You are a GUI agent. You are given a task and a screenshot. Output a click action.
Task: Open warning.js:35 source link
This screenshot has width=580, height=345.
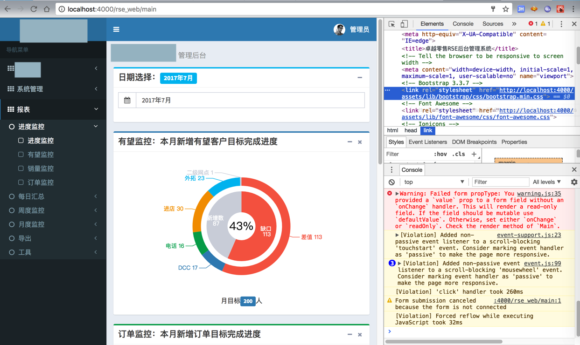(x=539, y=194)
